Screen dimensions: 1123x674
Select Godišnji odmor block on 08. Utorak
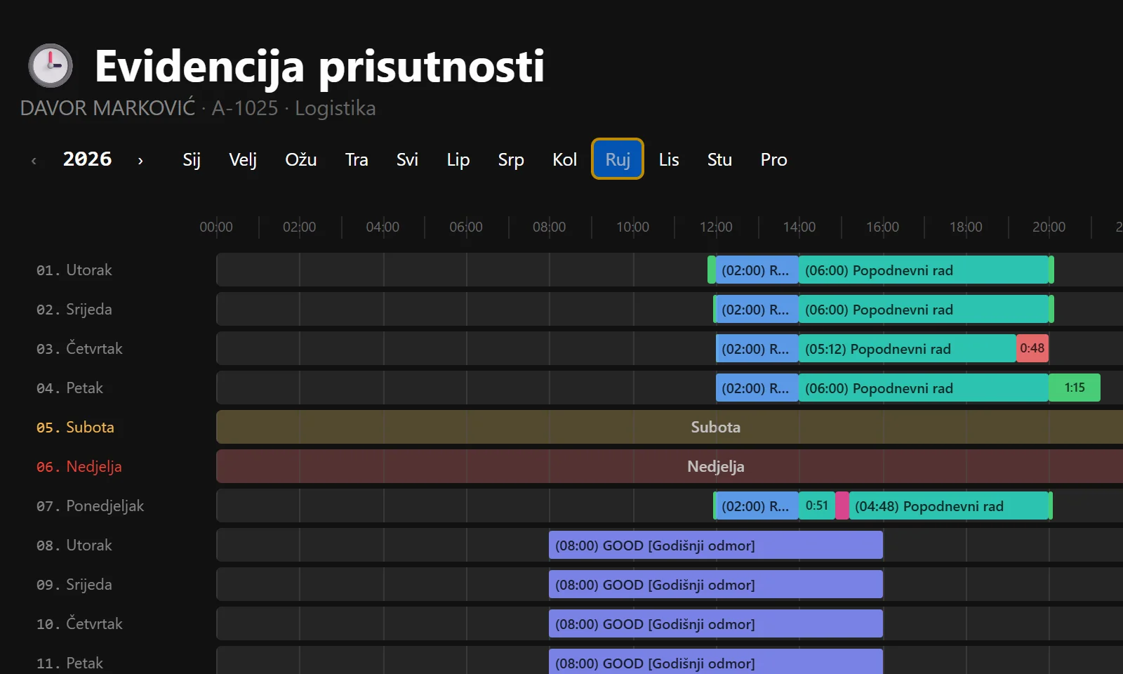716,546
